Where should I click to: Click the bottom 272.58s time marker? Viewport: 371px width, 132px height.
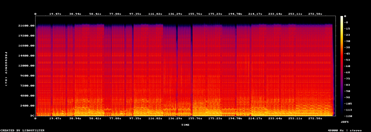point(315,118)
